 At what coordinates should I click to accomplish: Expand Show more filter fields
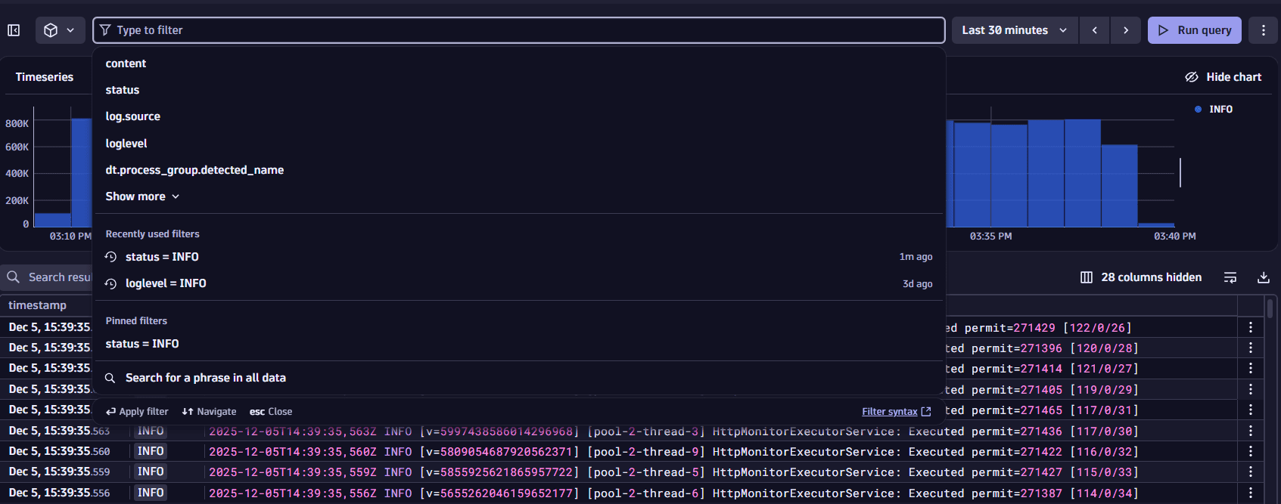click(x=142, y=196)
